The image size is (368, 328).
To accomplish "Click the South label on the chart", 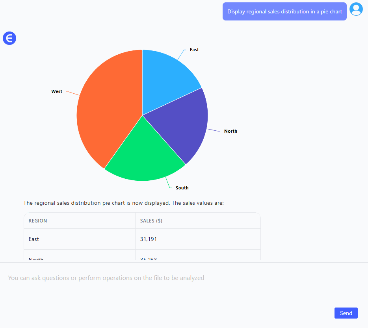I will 182,188.
